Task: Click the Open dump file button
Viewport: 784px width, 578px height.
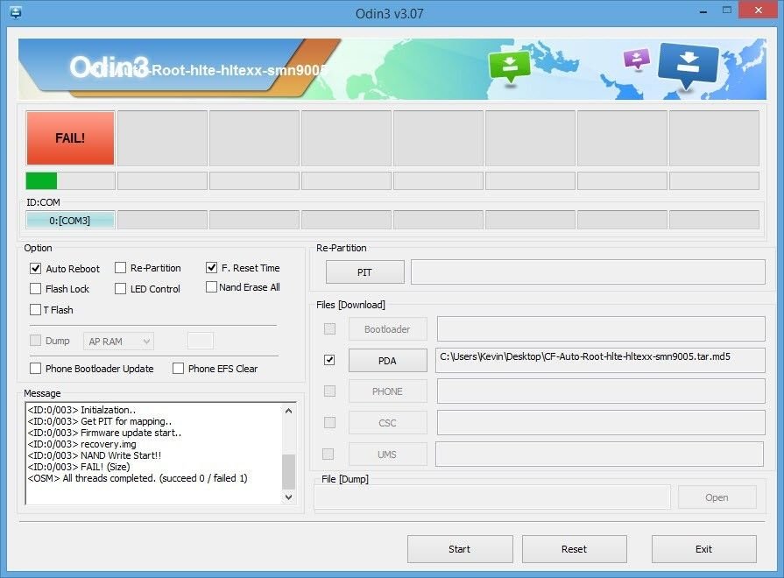Action: (x=717, y=497)
